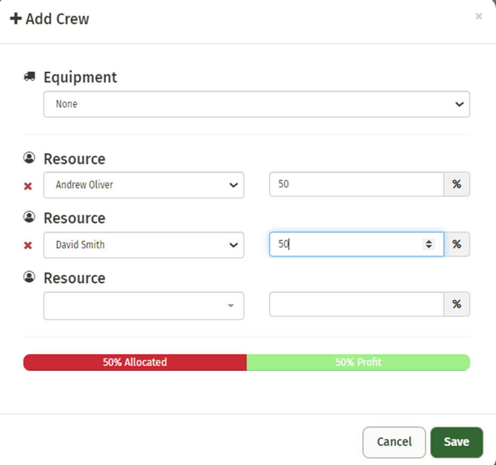Click Andrew Oliver's percentage input field
Viewport: 496px width, 465px height.
pos(356,185)
